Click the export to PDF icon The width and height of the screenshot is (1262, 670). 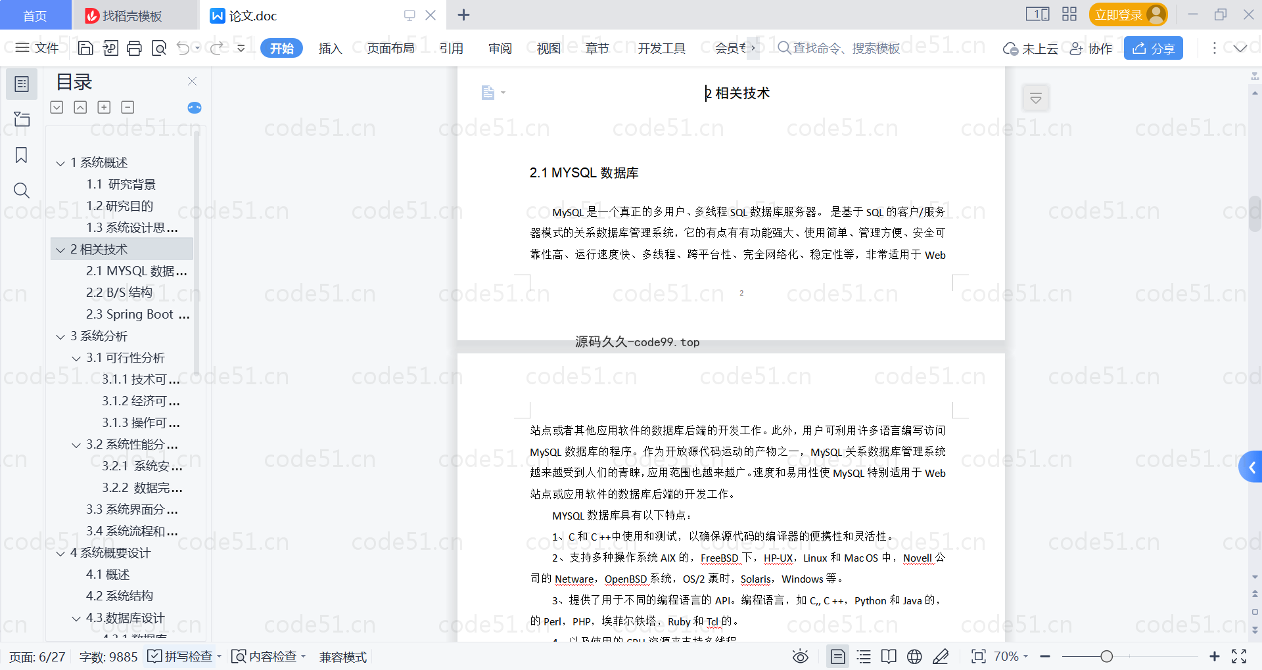(110, 48)
